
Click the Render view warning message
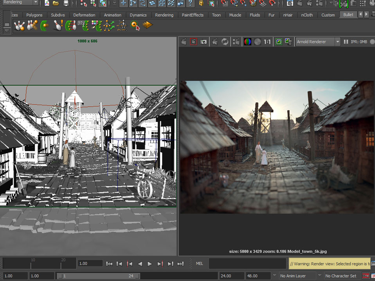point(330,264)
